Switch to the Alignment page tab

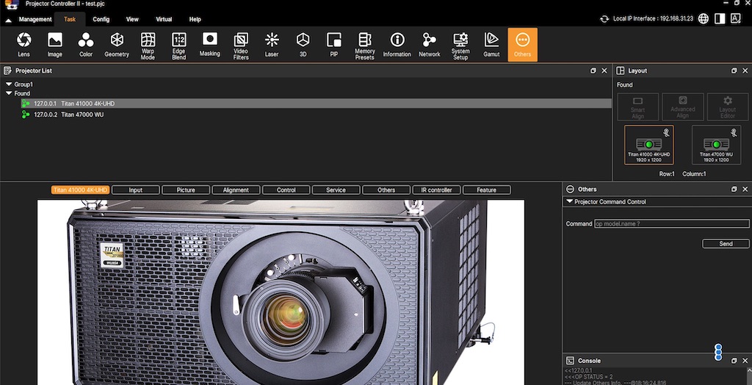(x=236, y=190)
